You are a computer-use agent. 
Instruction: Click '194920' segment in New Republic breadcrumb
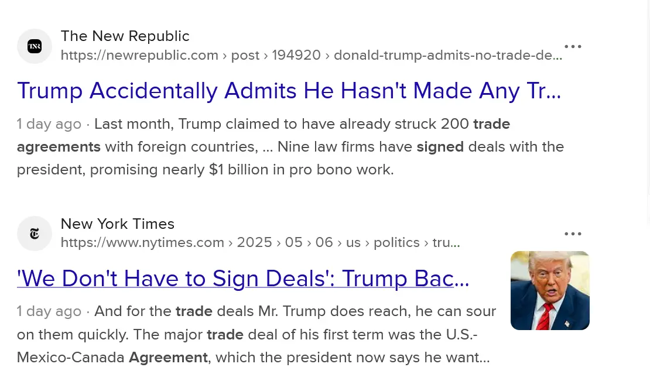tap(296, 56)
